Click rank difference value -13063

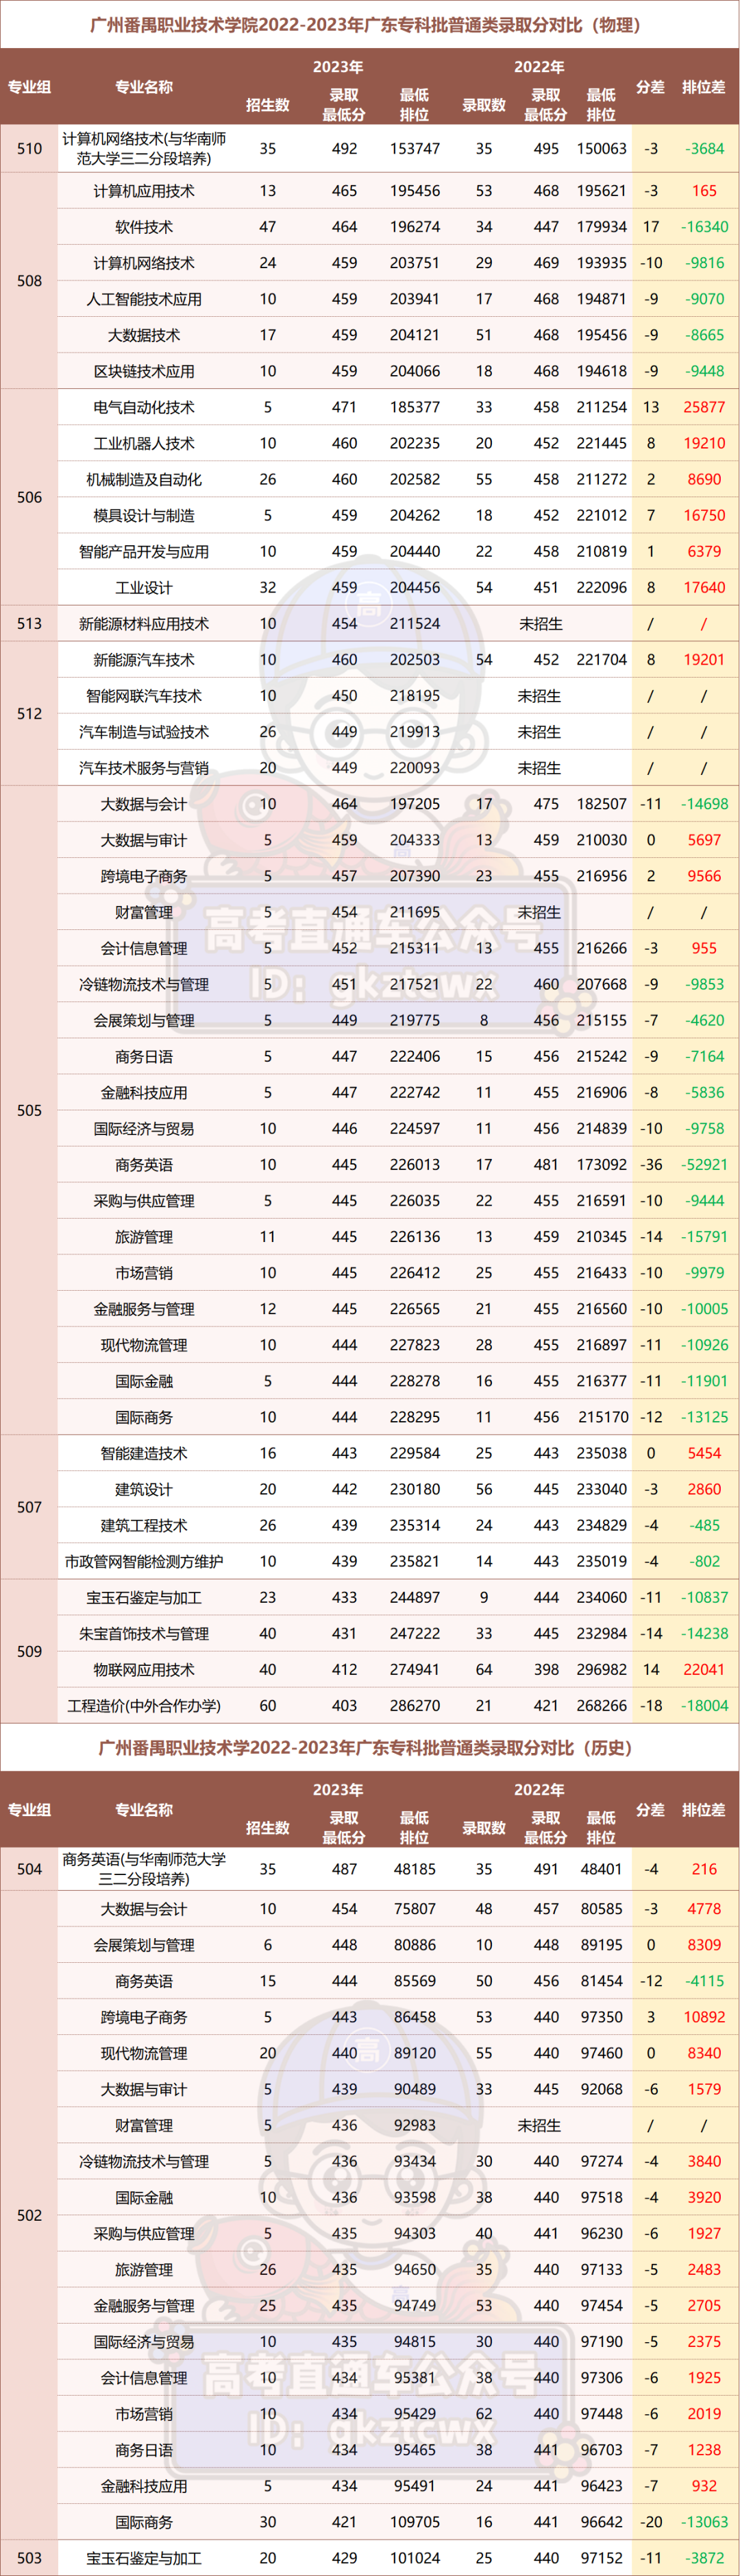pyautogui.click(x=704, y=2522)
